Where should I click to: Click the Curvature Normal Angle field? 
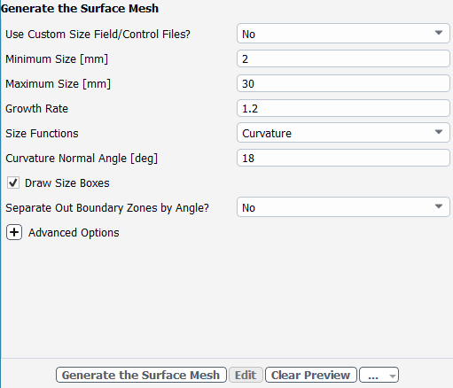tap(343, 158)
